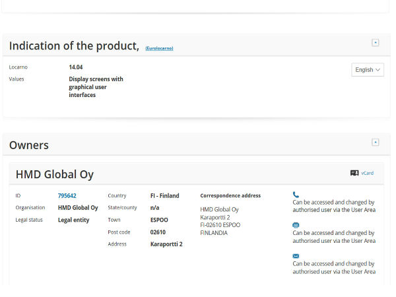Select the FI-02610 ESPOO correspondence line
This screenshot has width=396, height=297.
click(x=220, y=225)
